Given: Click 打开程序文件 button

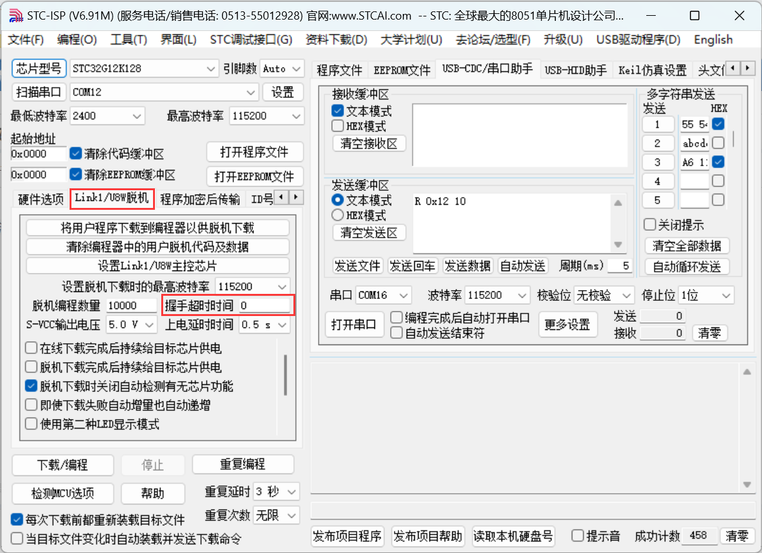Looking at the screenshot, I should [254, 152].
